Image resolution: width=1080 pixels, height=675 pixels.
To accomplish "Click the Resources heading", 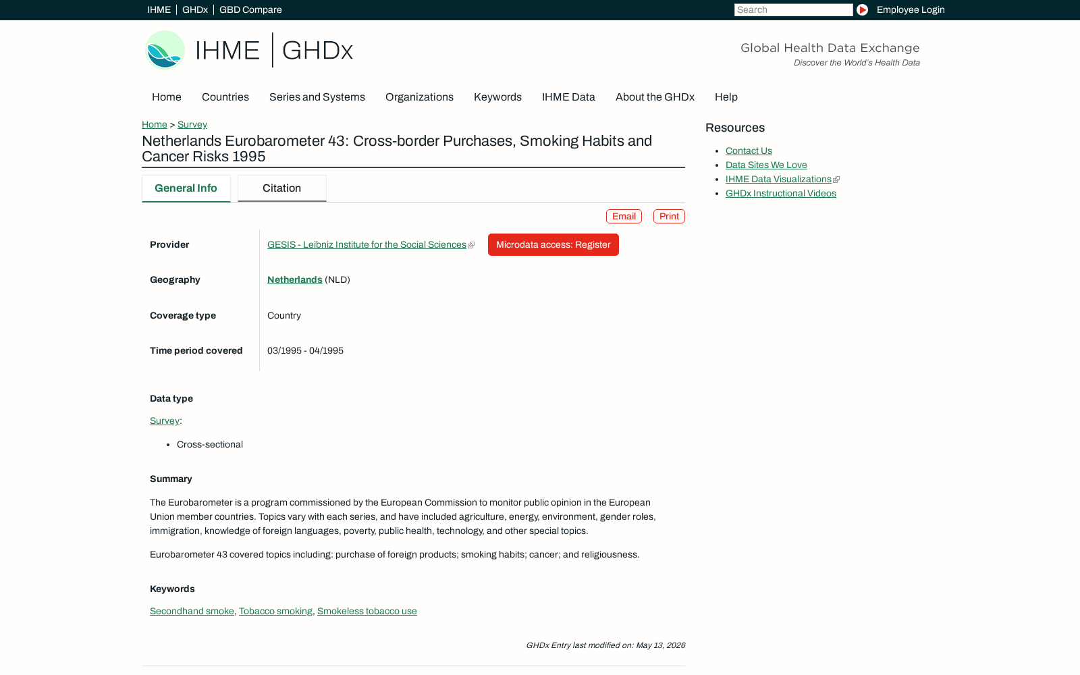I will click(735, 128).
